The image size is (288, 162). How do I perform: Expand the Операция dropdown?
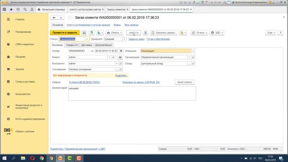(193, 51)
